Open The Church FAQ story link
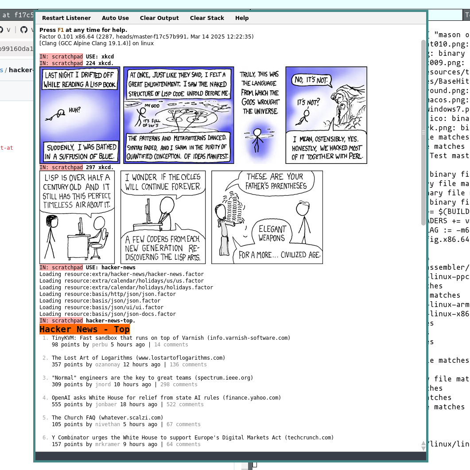The height and width of the screenshot is (470, 470). (107, 418)
